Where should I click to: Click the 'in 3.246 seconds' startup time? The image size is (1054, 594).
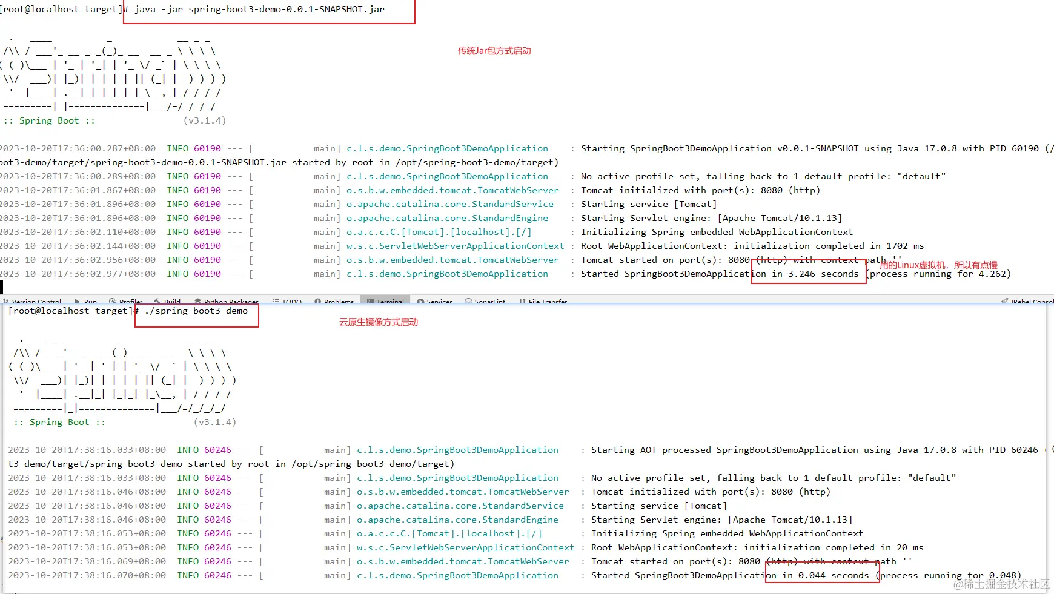(x=815, y=274)
